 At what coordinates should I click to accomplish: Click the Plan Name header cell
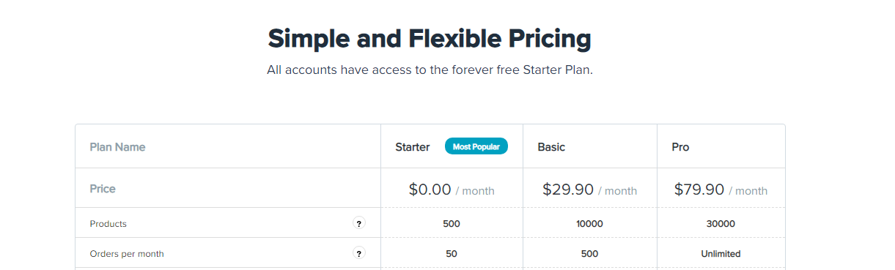pyautogui.click(x=117, y=147)
